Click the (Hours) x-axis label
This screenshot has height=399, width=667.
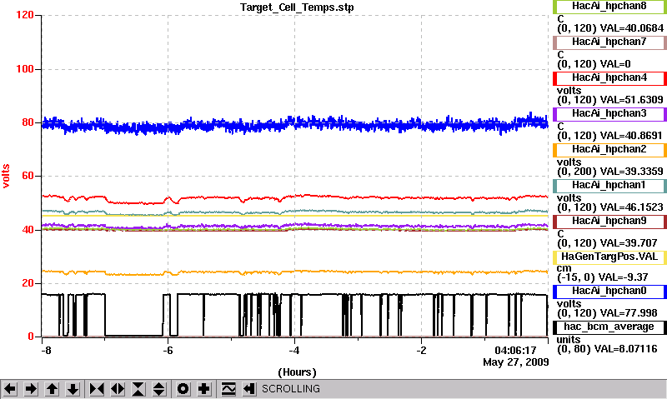click(297, 372)
